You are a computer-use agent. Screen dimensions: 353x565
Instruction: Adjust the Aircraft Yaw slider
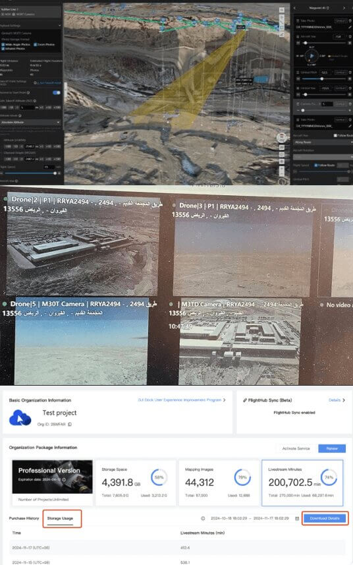324,43
